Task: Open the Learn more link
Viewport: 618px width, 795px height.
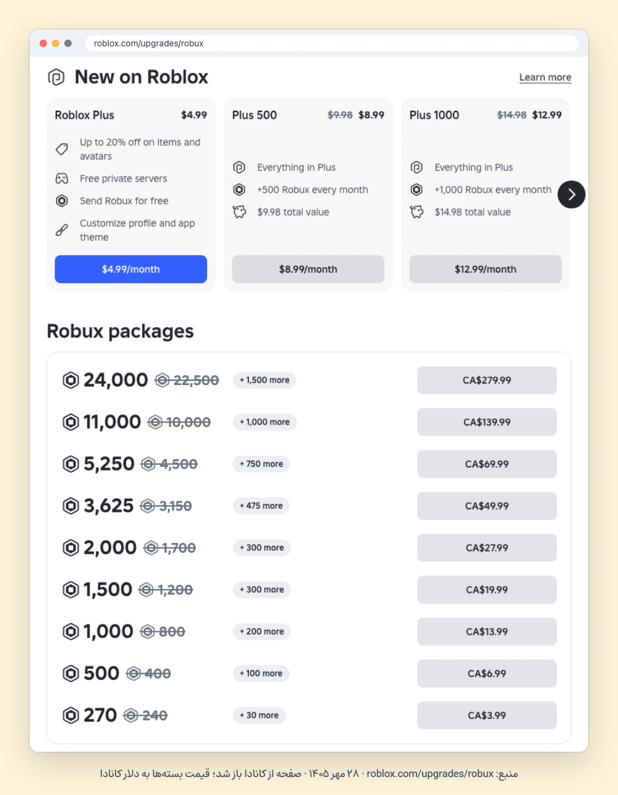Action: tap(545, 77)
